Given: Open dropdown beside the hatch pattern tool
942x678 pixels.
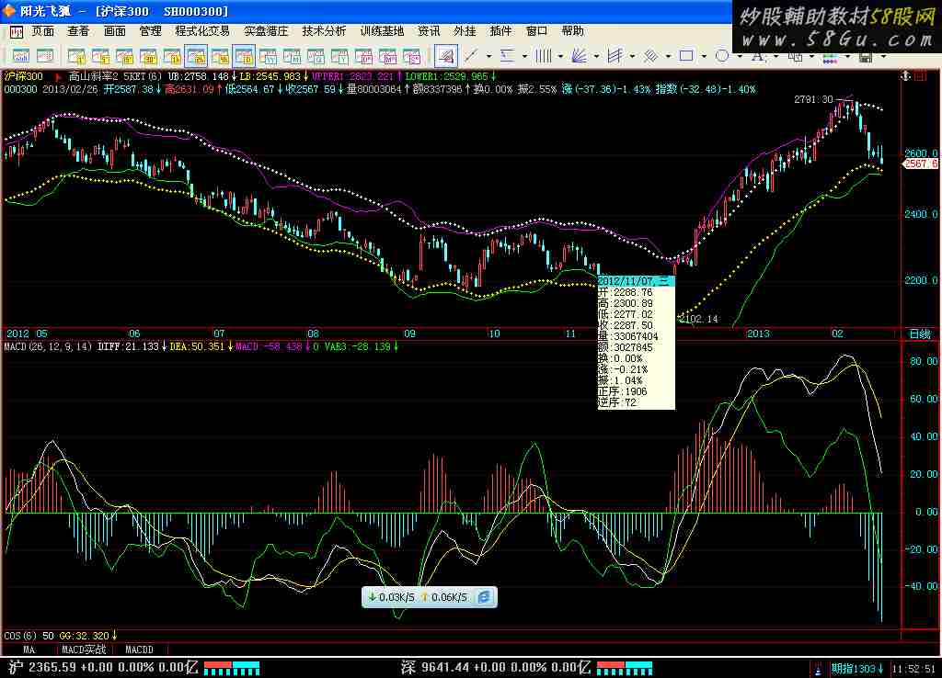Looking at the screenshot, I should click(668, 56).
